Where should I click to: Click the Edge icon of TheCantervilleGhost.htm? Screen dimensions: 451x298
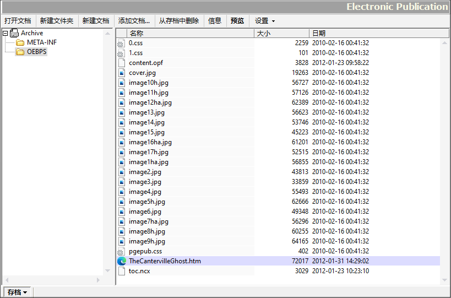coord(121,261)
